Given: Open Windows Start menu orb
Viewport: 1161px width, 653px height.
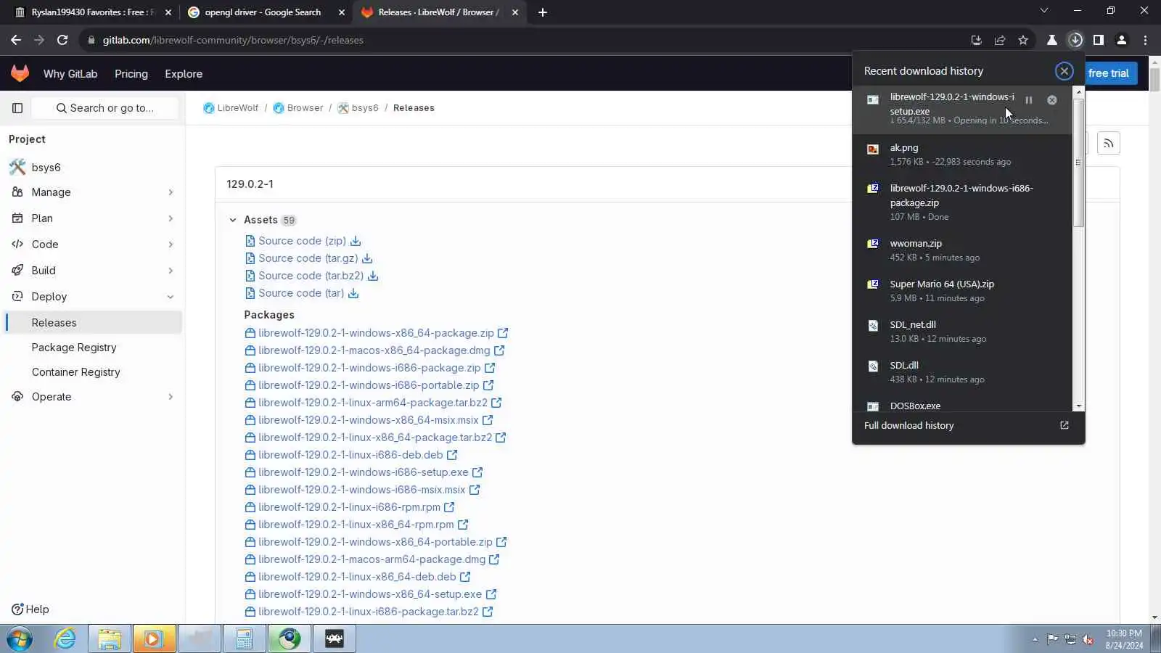Looking at the screenshot, I should coord(20,639).
